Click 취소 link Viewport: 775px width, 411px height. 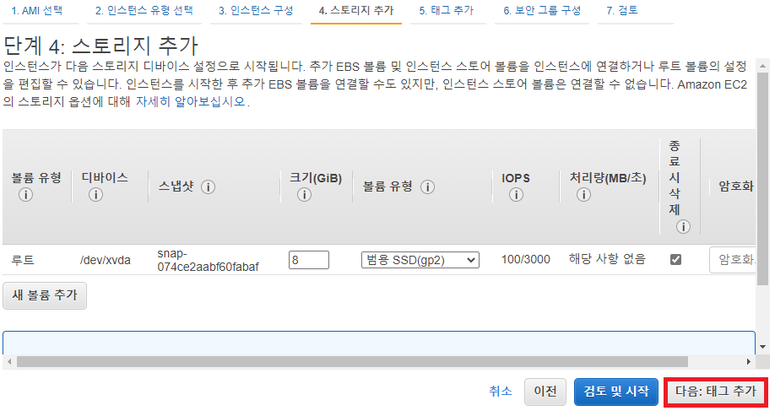coord(501,392)
